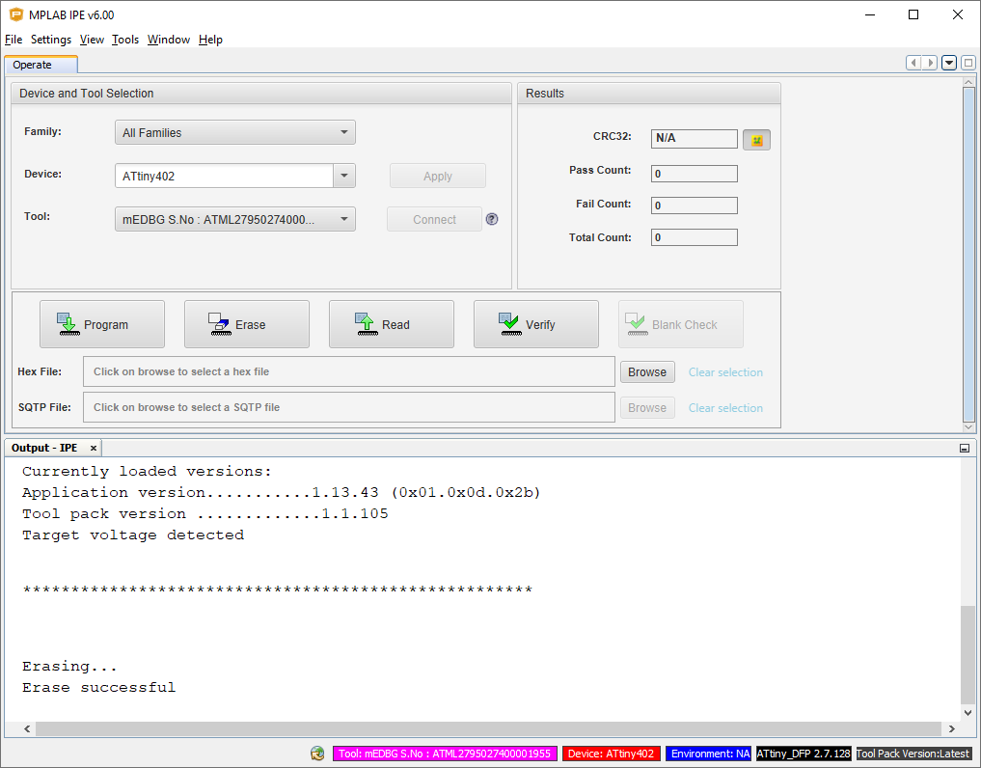
Task: Click the Application version output line
Action: [281, 493]
